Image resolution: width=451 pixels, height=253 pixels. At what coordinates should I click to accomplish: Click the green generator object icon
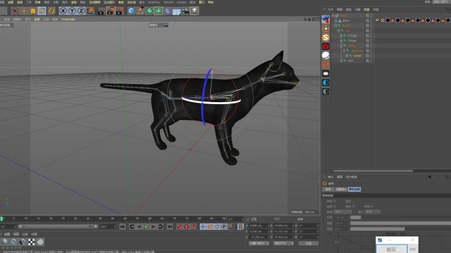(150, 11)
